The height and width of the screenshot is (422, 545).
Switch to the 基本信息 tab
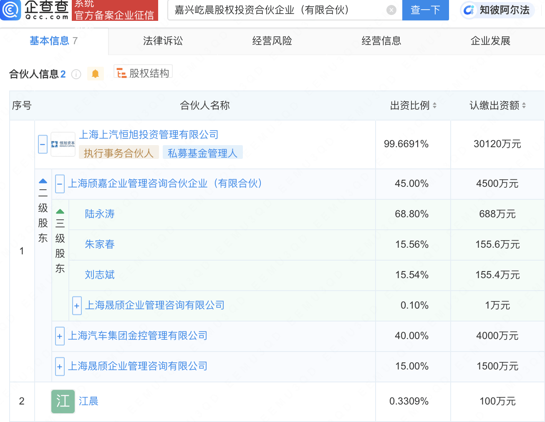[x=54, y=41]
